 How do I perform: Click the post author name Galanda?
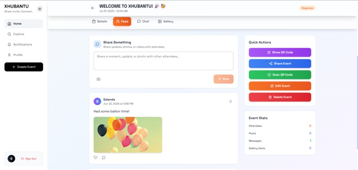click(x=109, y=99)
